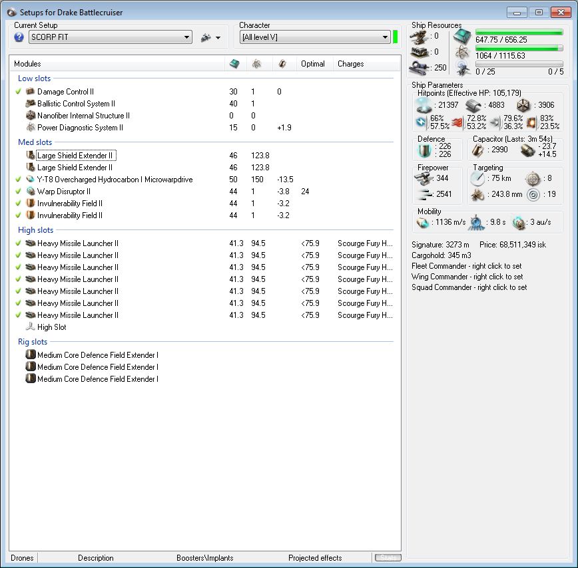The width and height of the screenshot is (578, 568).
Task: Click the Optimal column header
Action: coord(313,64)
